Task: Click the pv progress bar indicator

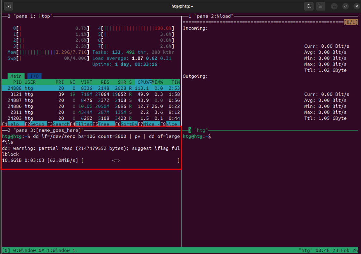Action: pyautogui.click(x=130, y=160)
